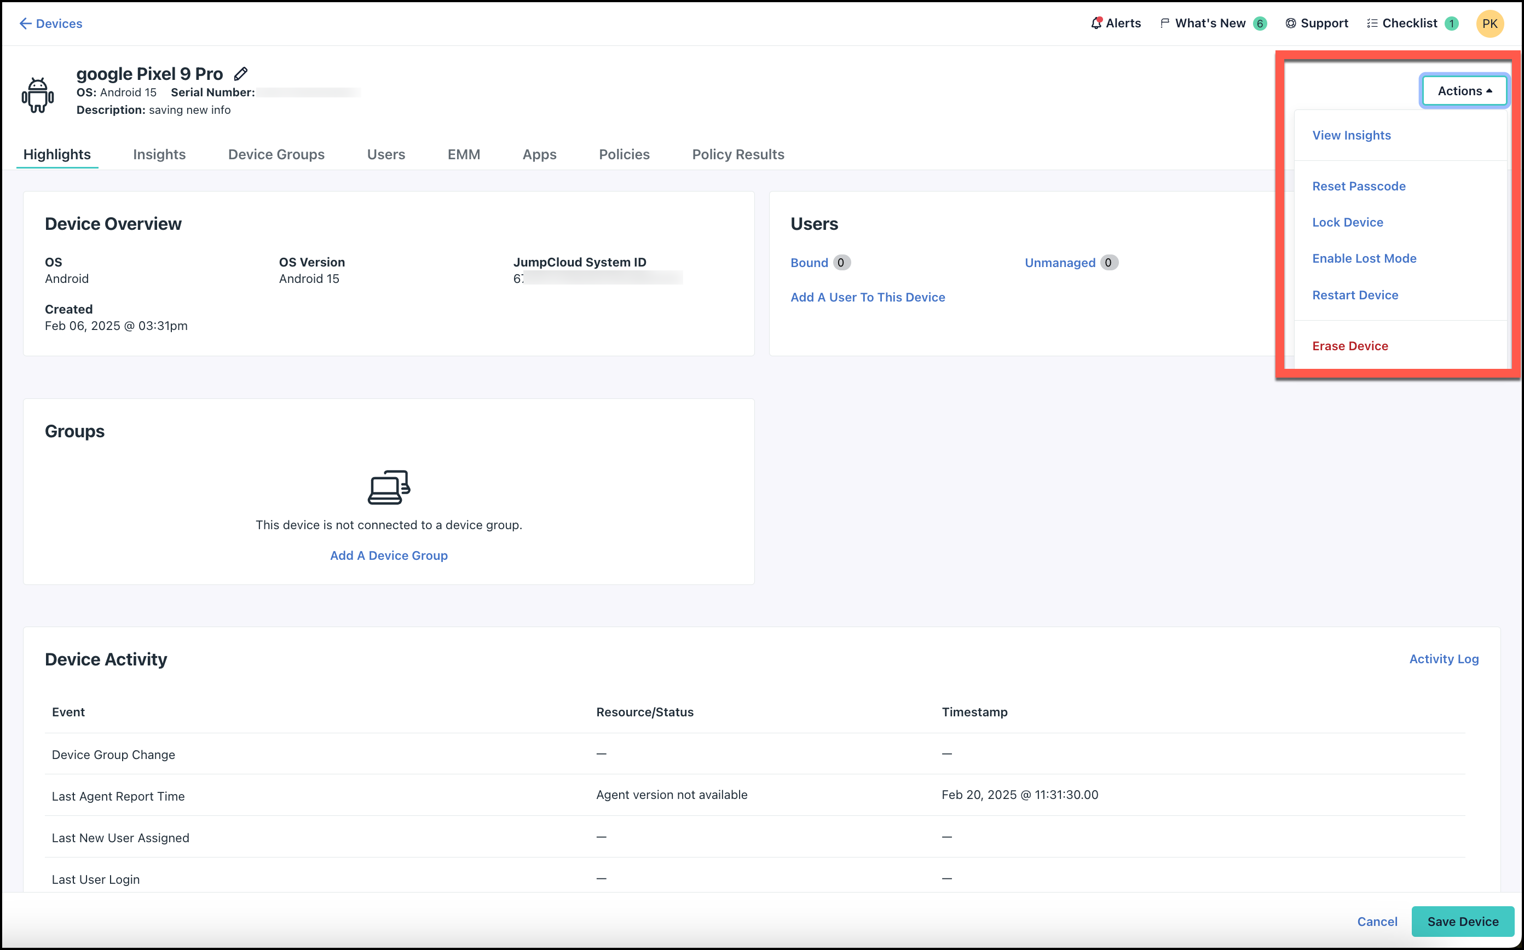Switch to the Apps tab

click(x=539, y=154)
